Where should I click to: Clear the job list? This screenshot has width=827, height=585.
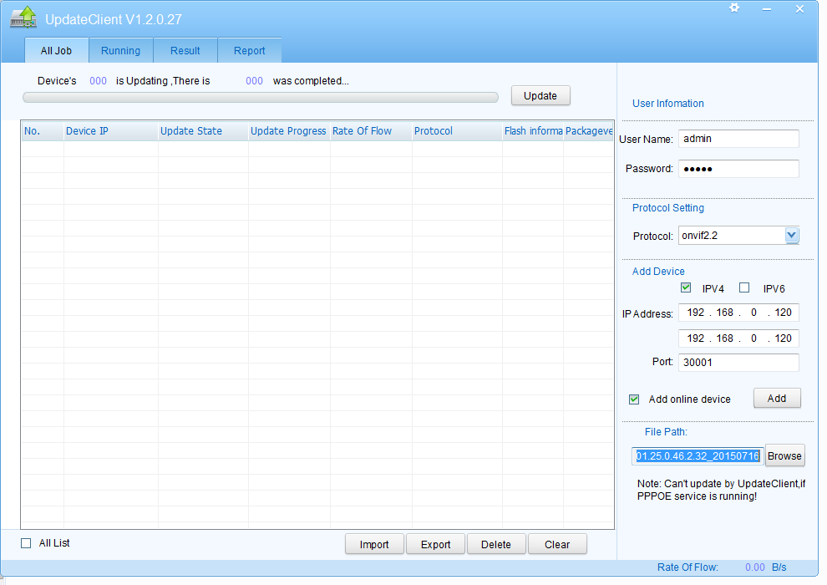[x=557, y=544]
